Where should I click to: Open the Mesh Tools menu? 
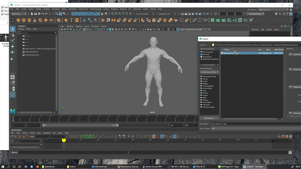pyautogui.click(x=83, y=9)
